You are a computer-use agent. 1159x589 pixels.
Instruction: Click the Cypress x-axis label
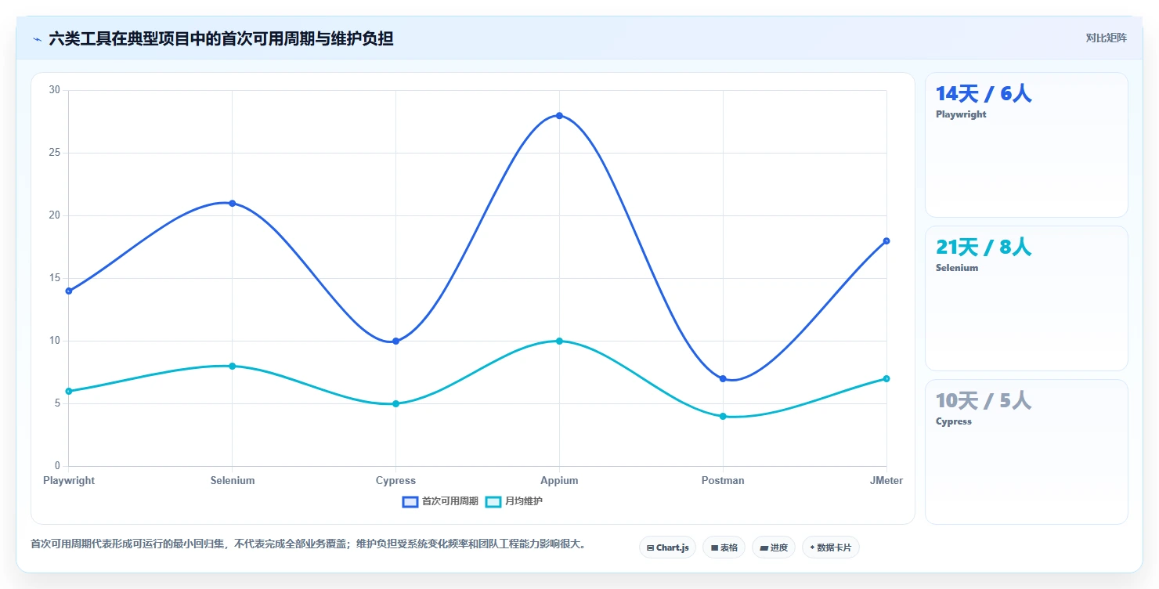395,480
